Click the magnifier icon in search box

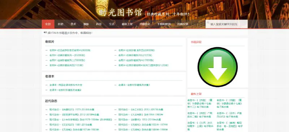pyautogui.click(x=208, y=23)
